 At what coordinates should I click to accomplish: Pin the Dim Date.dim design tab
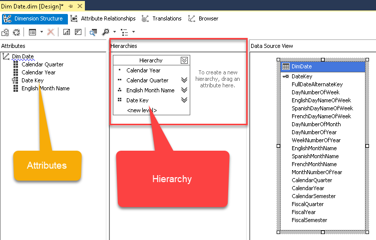pyautogui.click(x=70, y=5)
